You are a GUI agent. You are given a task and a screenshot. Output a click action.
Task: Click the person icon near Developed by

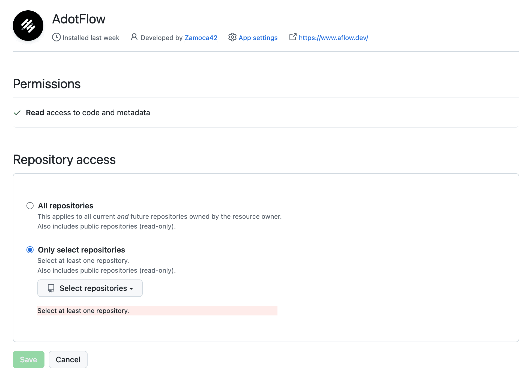coord(134,37)
